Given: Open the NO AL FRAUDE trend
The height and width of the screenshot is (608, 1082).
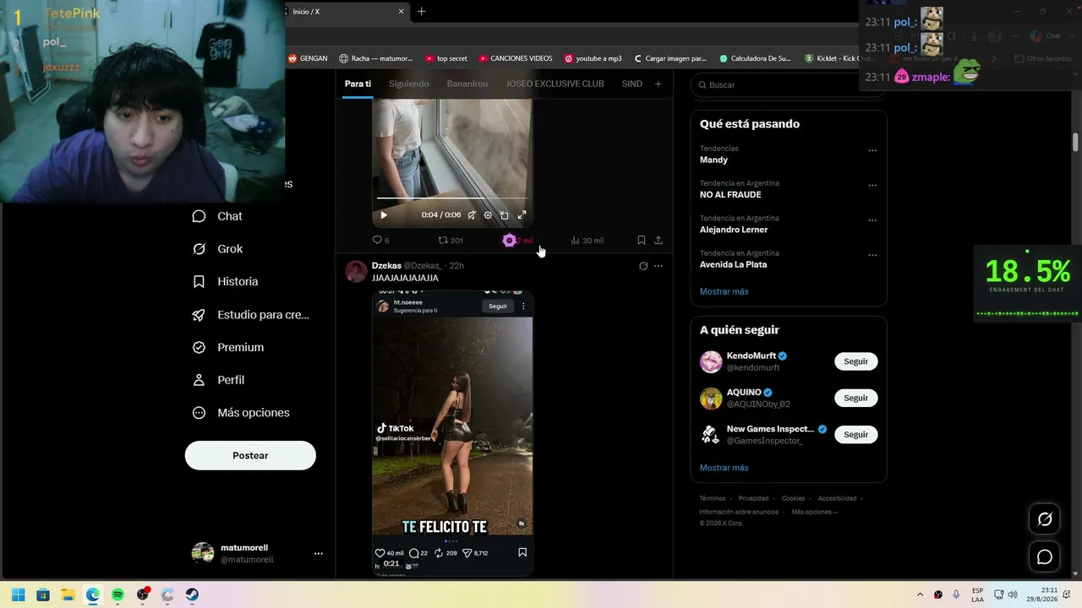Looking at the screenshot, I should pos(730,194).
